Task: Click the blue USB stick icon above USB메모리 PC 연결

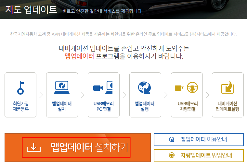Action: [98, 88]
